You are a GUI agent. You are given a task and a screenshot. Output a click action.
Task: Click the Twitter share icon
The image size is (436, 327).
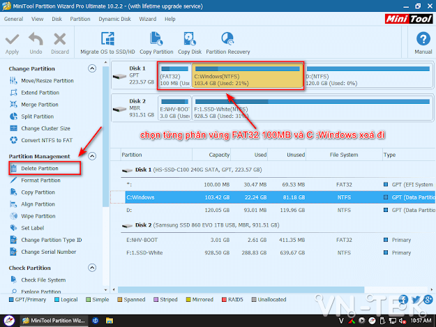[416, 300]
